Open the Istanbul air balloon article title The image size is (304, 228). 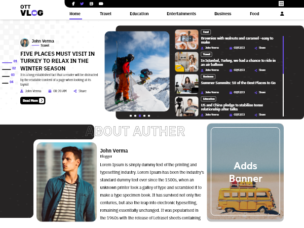pos(238,62)
